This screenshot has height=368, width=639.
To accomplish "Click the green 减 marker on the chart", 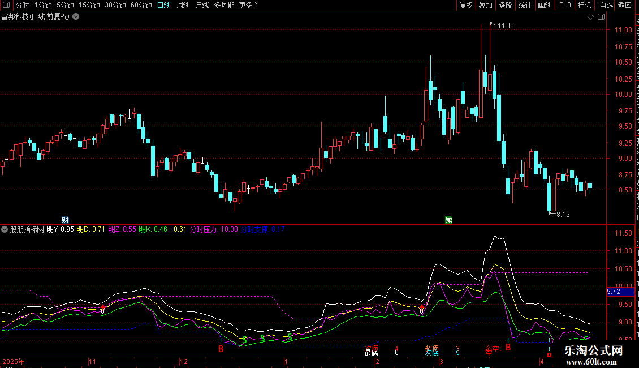I will [x=448, y=220].
